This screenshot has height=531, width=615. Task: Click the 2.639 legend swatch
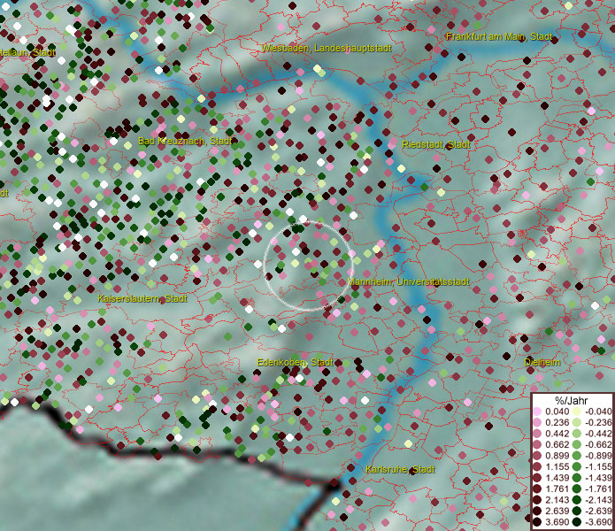point(538,511)
